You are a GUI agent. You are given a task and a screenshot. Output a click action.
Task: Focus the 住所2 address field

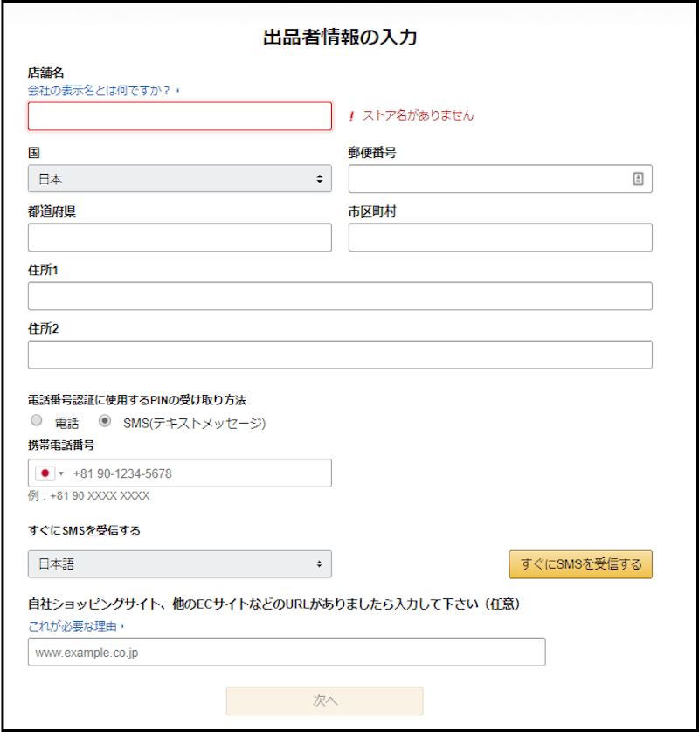[340, 355]
